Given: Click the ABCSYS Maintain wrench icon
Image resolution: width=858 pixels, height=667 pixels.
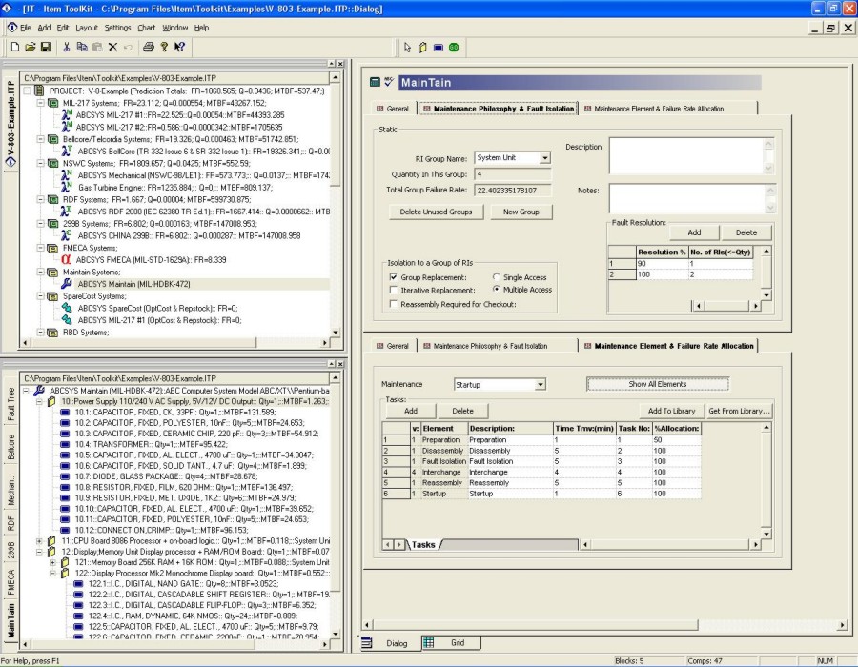Looking at the screenshot, I should point(66,284).
